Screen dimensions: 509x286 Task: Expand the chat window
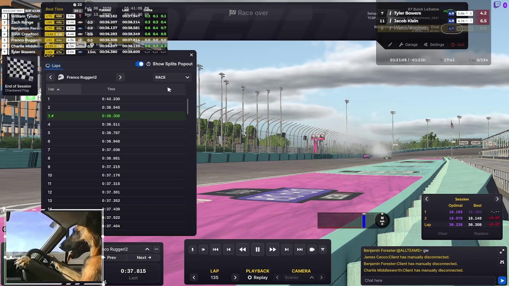pyautogui.click(x=502, y=251)
